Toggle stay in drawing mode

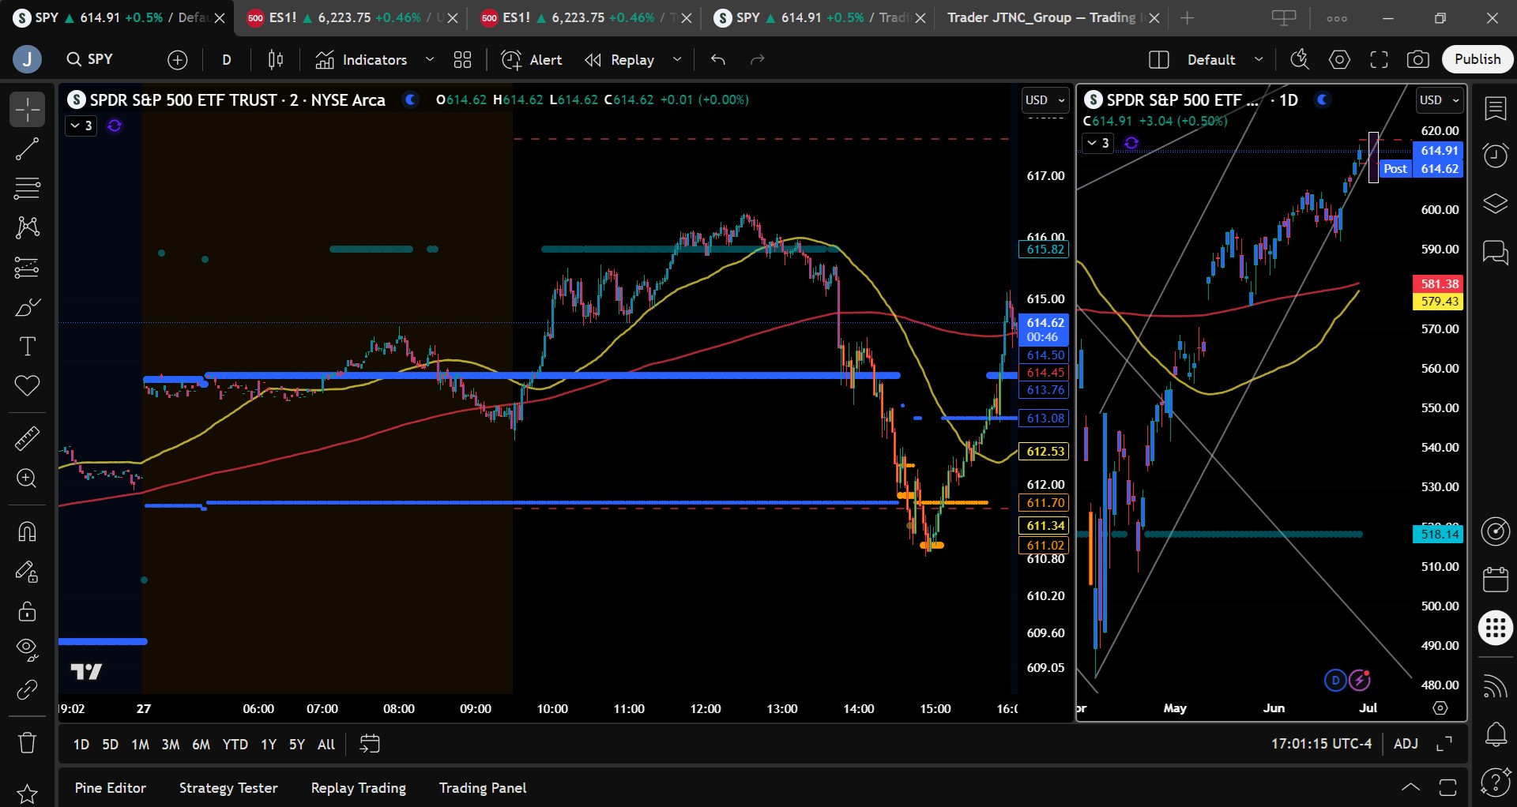pos(27,572)
